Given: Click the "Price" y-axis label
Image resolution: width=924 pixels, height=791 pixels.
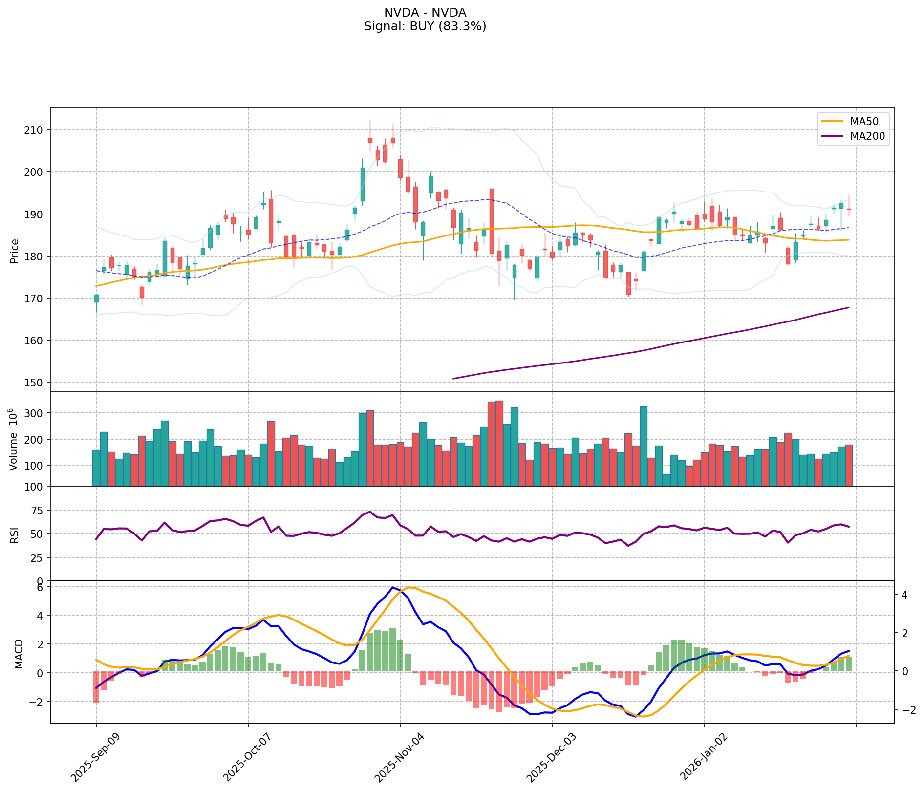Looking at the screenshot, I should [x=15, y=251].
